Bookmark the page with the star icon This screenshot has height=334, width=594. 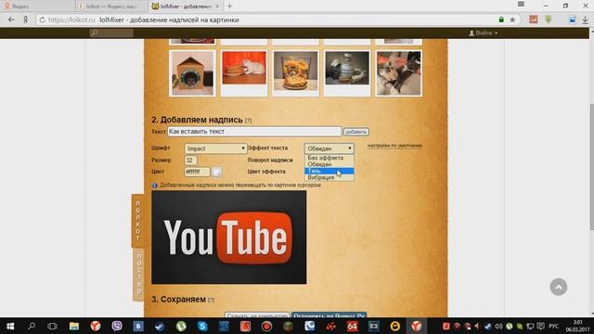tap(512, 19)
